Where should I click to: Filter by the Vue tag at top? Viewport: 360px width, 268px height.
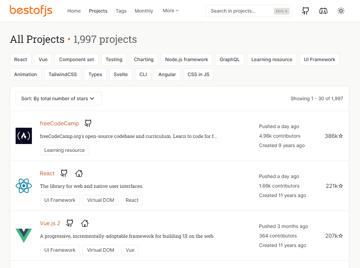click(43, 59)
